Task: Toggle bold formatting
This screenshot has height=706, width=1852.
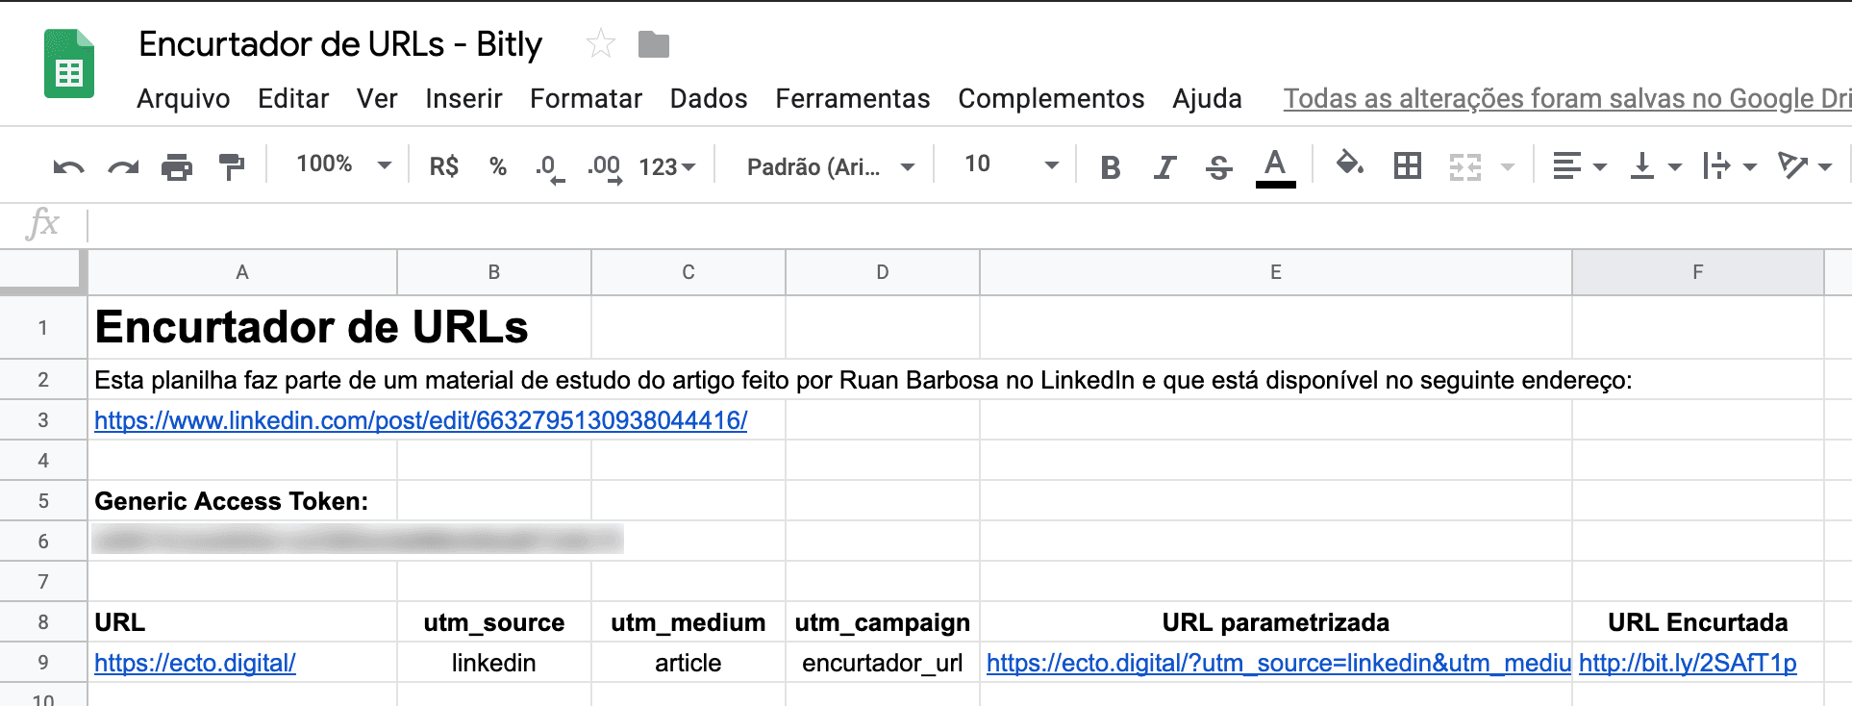Action: click(x=1111, y=167)
